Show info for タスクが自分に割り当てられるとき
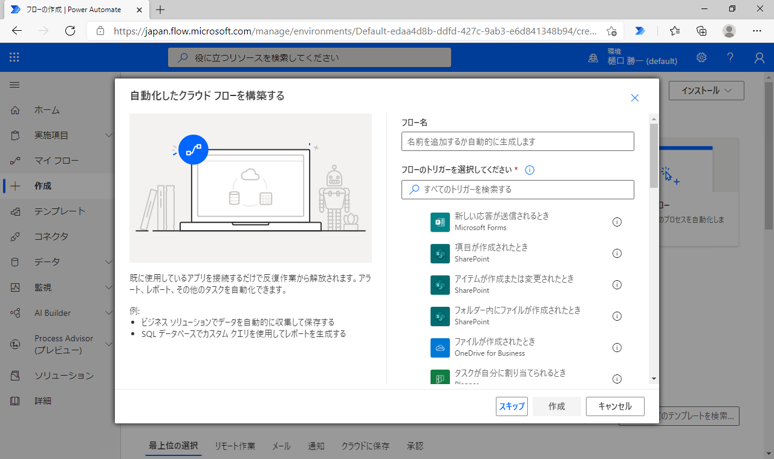Screen dimensions: 774x459 pos(617,379)
